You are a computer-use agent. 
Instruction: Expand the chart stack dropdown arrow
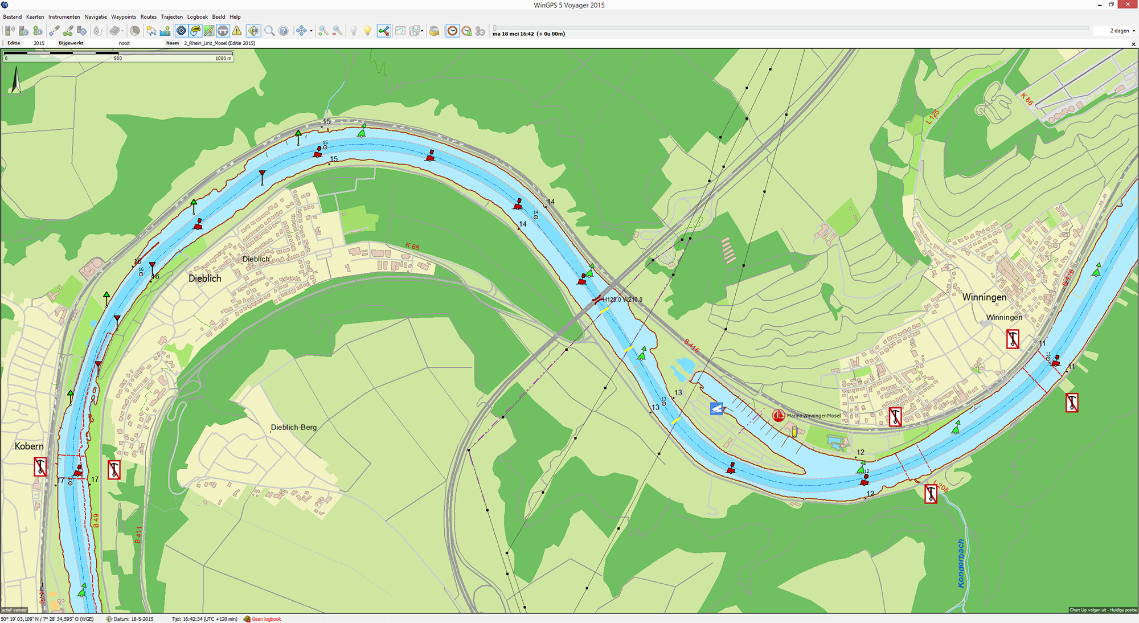[422, 31]
